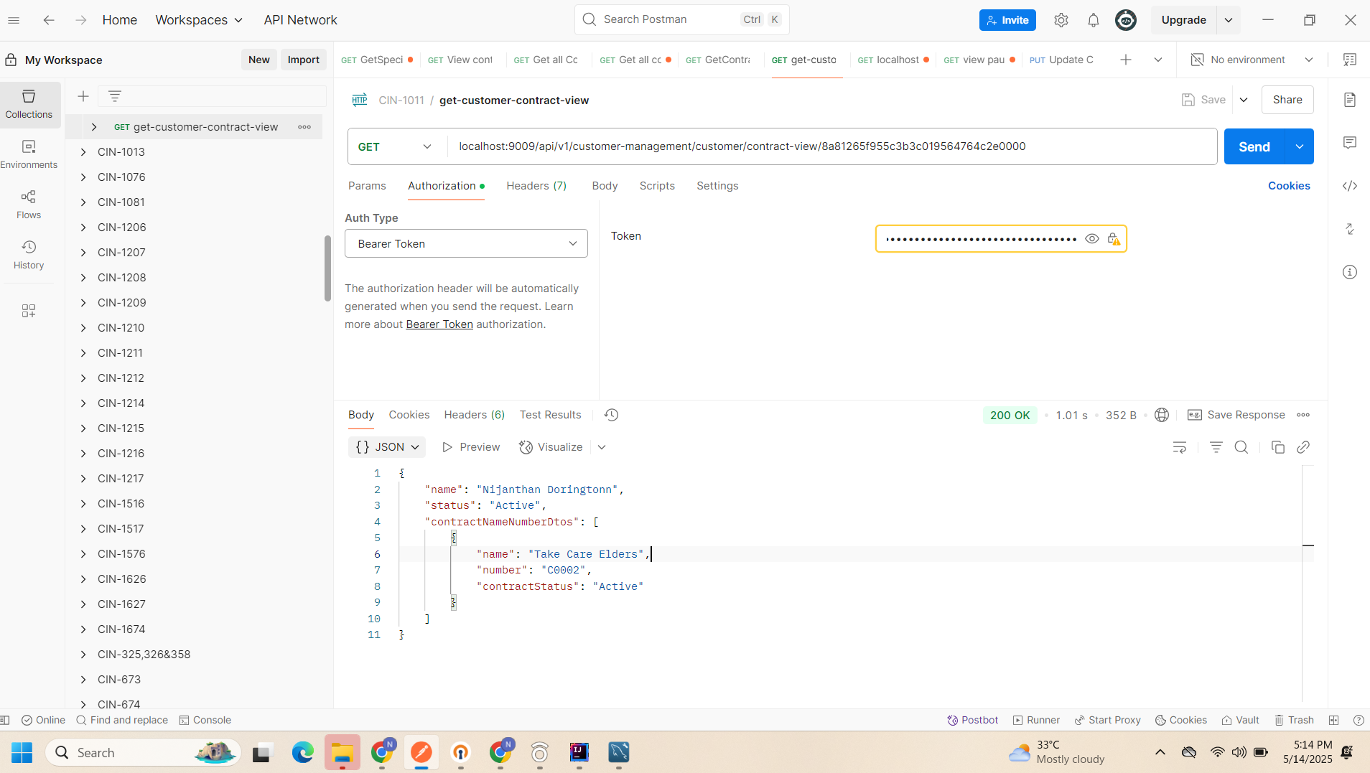Open a new request tab with plus icon
The width and height of the screenshot is (1370, 773).
(x=1126, y=60)
